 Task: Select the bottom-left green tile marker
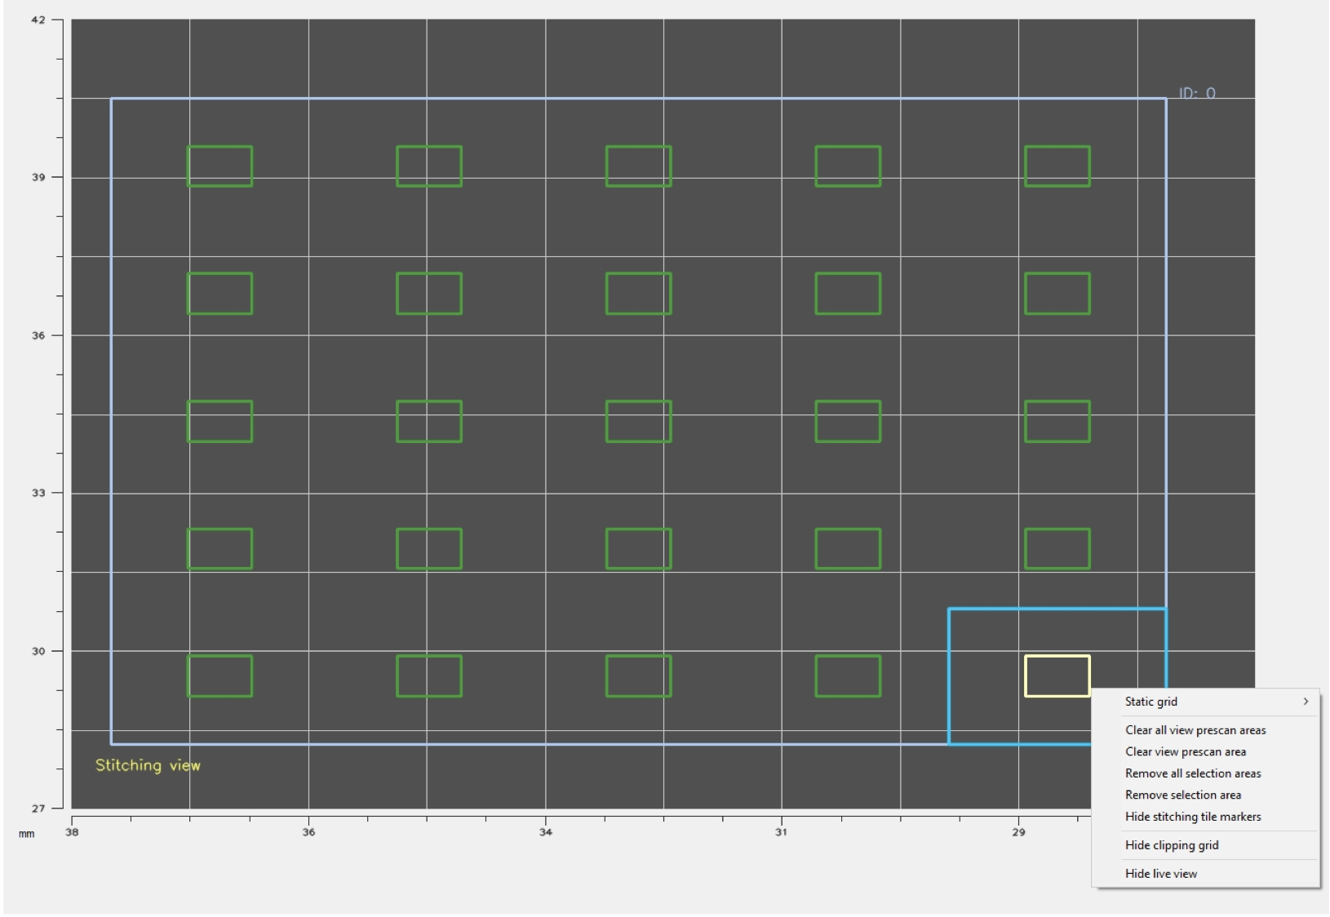pyautogui.click(x=219, y=676)
